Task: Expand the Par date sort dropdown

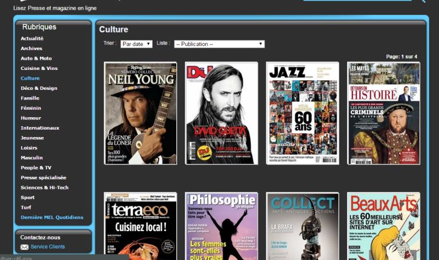Action: click(x=136, y=44)
